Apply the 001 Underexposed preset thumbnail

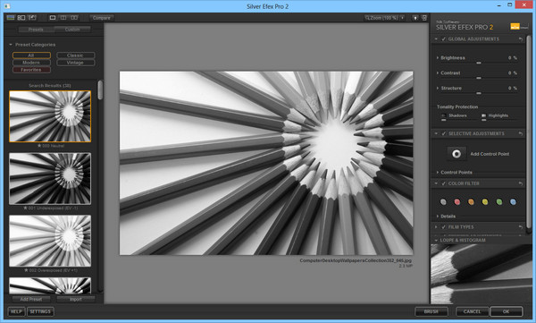(50, 178)
